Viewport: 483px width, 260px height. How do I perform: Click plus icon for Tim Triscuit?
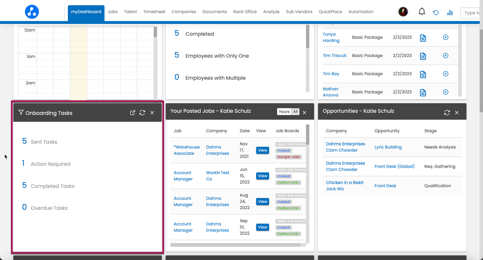click(x=446, y=55)
